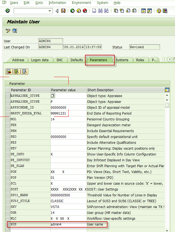Select the APPRAISEE_OTYPE row selector
This screenshot has height=232, width=175.
click(x=8, y=96)
